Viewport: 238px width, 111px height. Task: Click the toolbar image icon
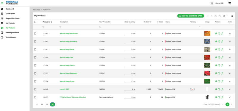pyautogui.click(x=215, y=16)
